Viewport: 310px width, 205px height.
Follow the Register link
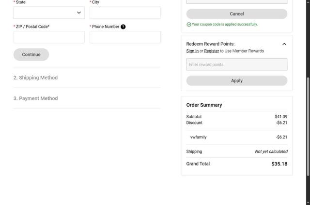pyautogui.click(x=212, y=51)
